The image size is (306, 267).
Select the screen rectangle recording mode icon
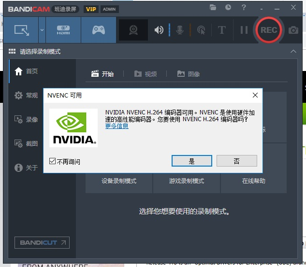(21, 30)
